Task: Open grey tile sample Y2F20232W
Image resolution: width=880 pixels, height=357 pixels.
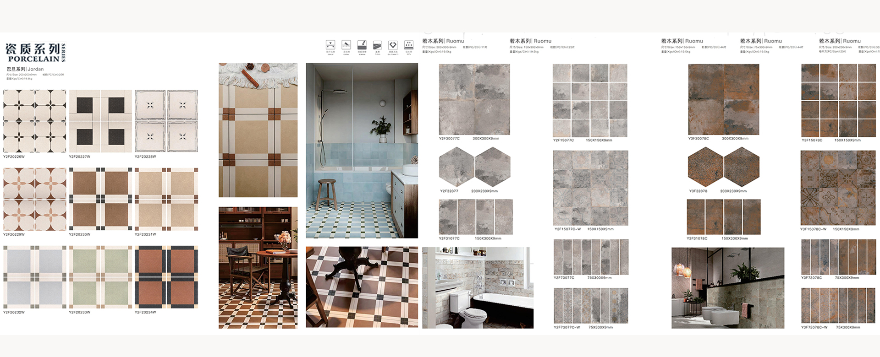Action: tap(35, 277)
